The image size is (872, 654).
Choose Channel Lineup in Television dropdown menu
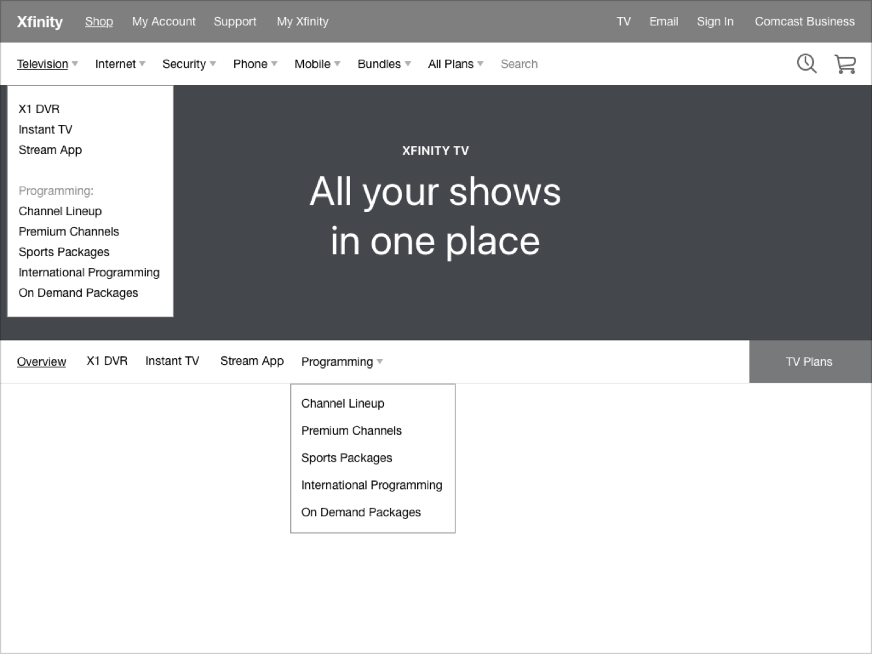pos(60,211)
